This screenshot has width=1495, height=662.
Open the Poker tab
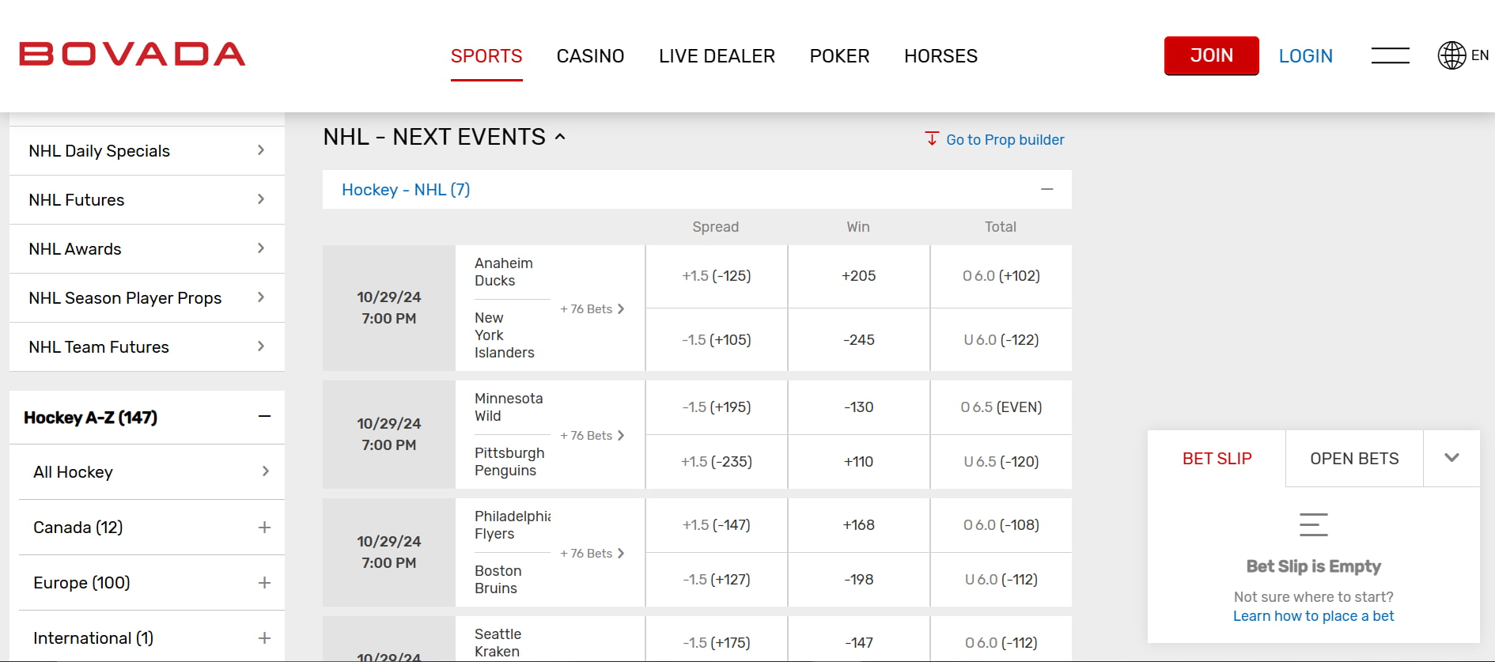(839, 56)
